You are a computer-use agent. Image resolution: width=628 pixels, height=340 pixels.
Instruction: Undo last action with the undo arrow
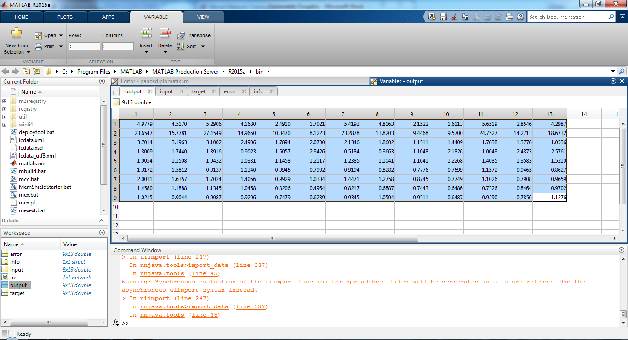(x=487, y=17)
